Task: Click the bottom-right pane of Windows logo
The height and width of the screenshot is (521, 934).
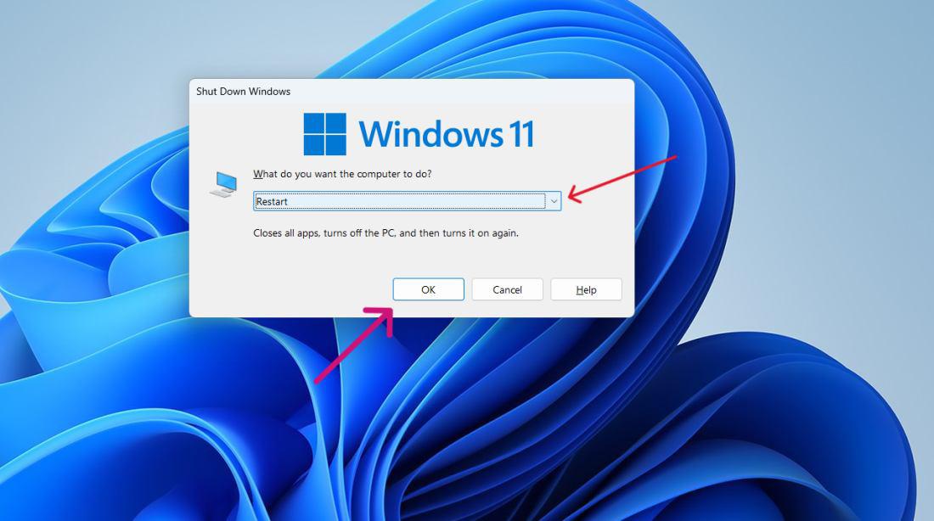Action: pyautogui.click(x=335, y=145)
